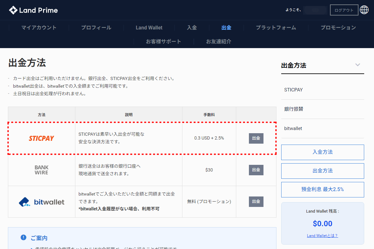The image size is (374, 249).
Task: Click the bitwallet入金履歴がない場合 note
Action: pyautogui.click(x=119, y=209)
